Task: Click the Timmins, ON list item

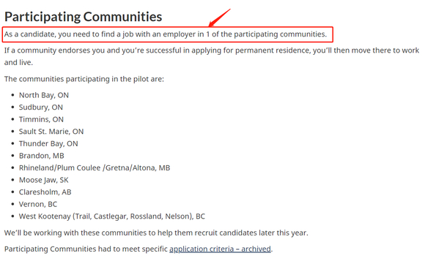Action: (x=41, y=119)
